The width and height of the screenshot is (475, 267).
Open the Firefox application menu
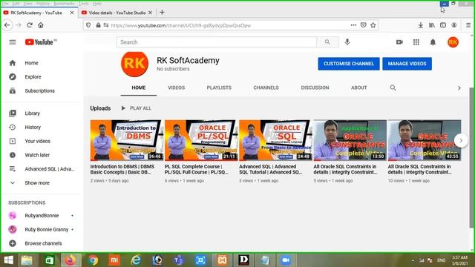[468, 25]
